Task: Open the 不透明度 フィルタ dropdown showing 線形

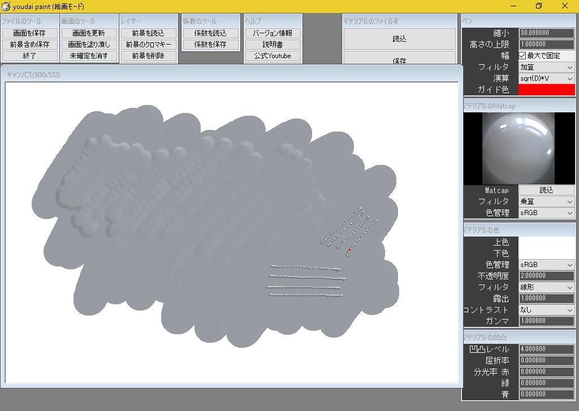Action: [x=546, y=287]
